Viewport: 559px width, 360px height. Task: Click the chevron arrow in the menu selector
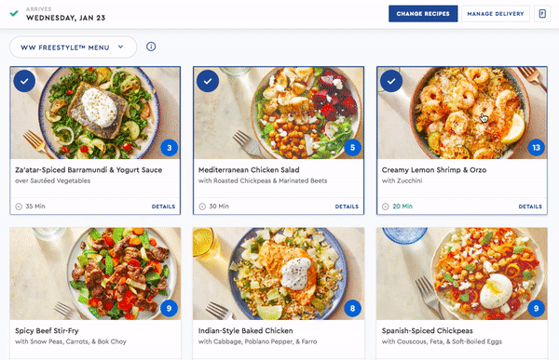tap(120, 47)
